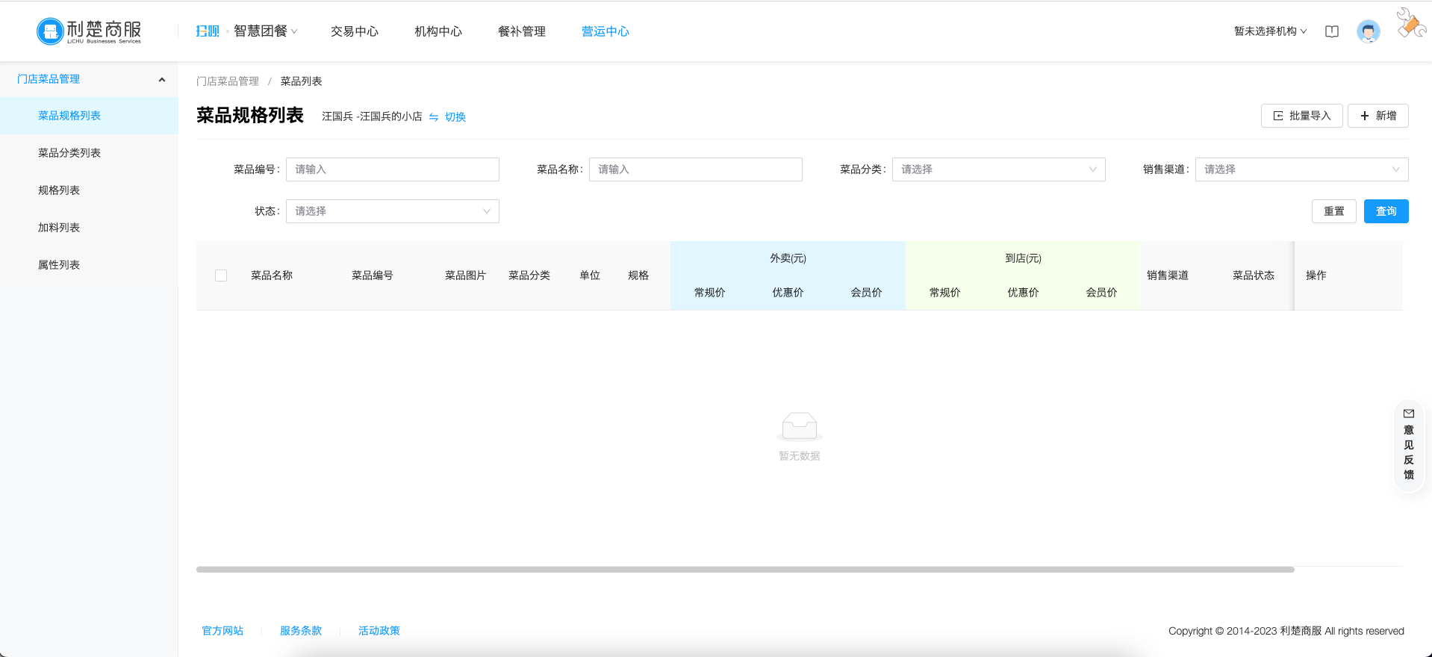1432x657 pixels.
Task: Select 属性列表 in the sidebar
Action: (89, 265)
